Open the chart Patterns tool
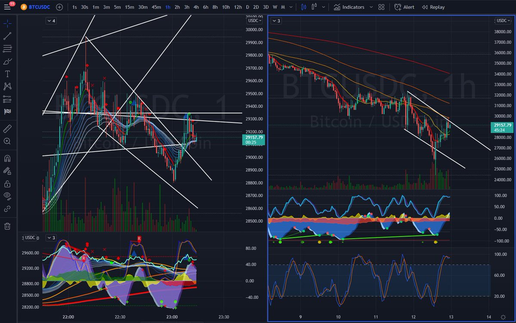Viewport: 516px width, 323px height. click(7, 86)
